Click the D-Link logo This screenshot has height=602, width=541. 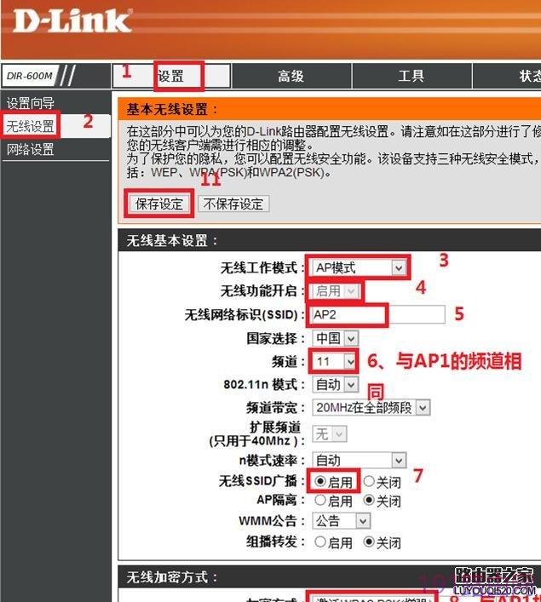(72, 21)
